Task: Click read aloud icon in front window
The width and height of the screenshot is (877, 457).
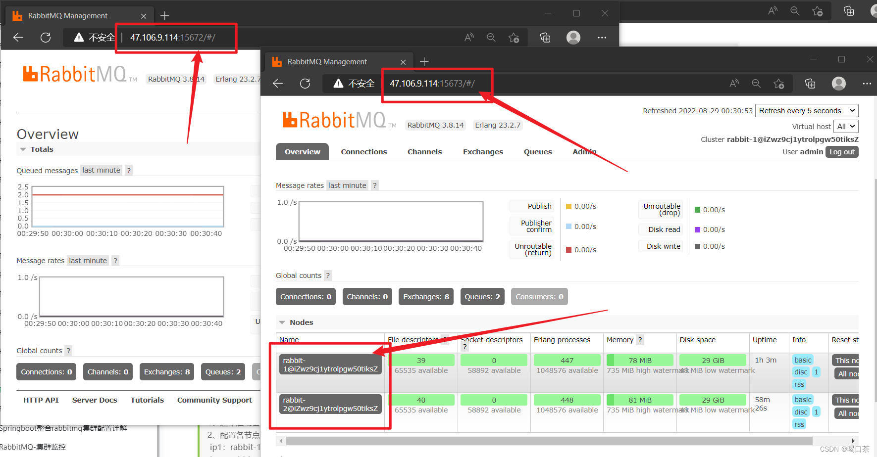Action: coord(734,84)
